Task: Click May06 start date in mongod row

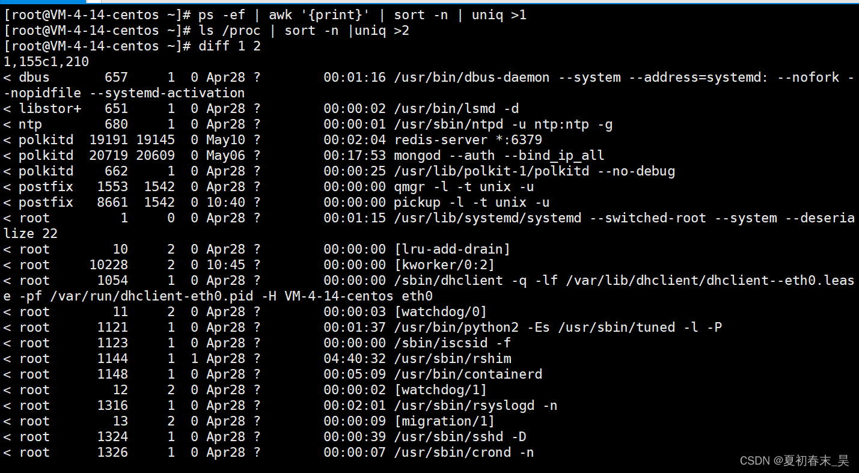Action: point(225,155)
